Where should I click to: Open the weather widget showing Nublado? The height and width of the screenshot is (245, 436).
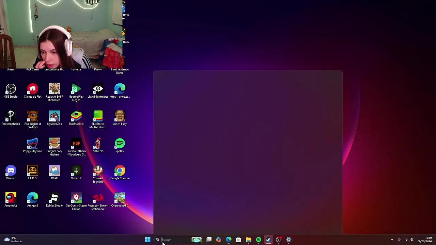(13, 240)
